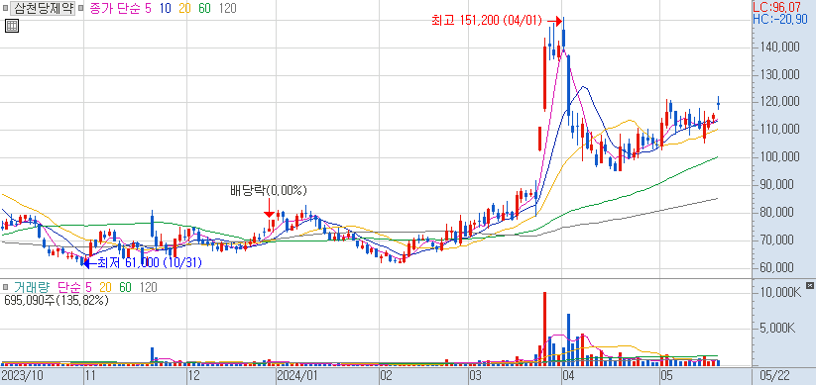Click the 12 month label on date axis

pyautogui.click(x=194, y=375)
